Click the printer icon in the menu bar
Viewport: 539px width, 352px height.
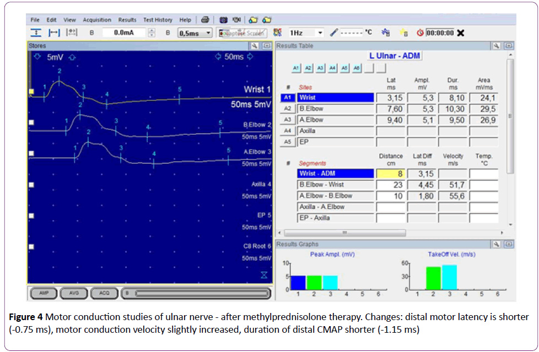[205, 20]
